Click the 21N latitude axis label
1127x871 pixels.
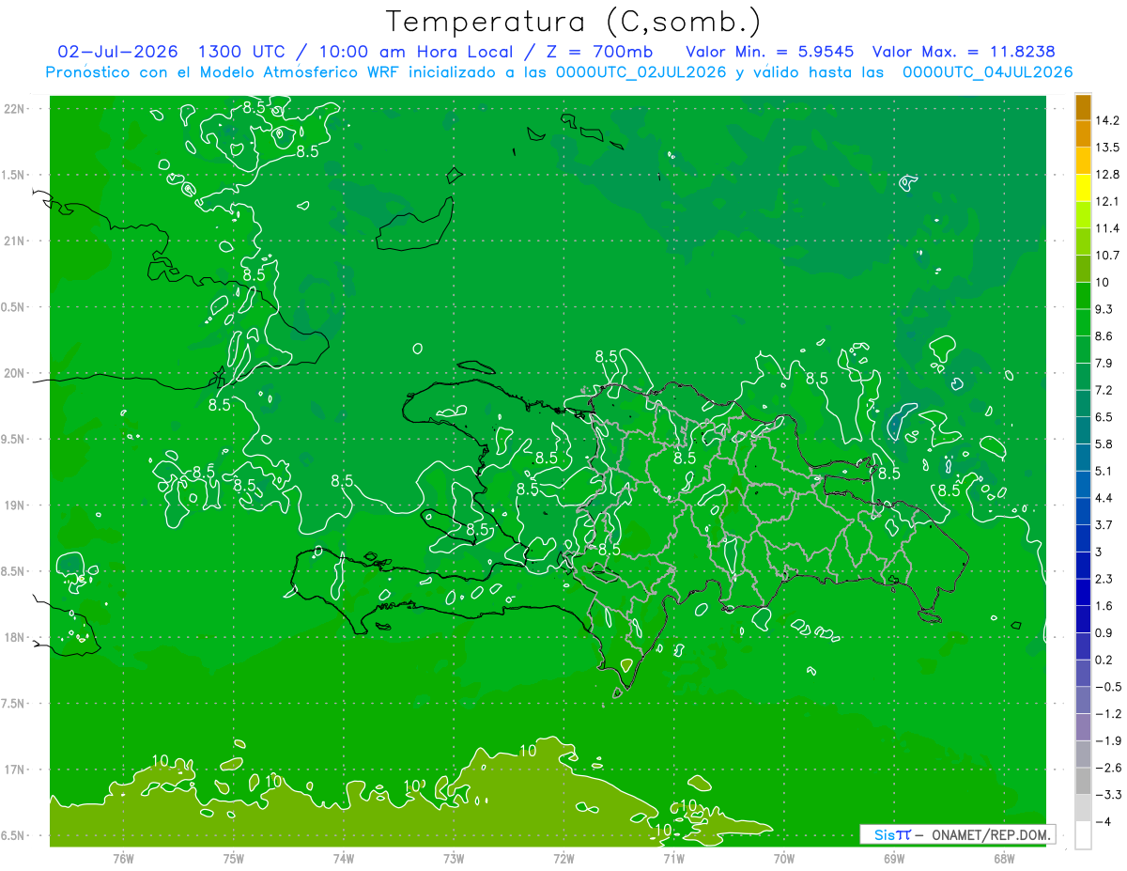15,241
